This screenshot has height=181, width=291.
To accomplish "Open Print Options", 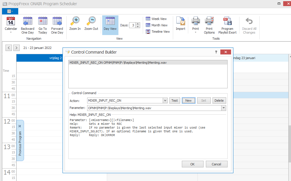I will tap(209, 25).
